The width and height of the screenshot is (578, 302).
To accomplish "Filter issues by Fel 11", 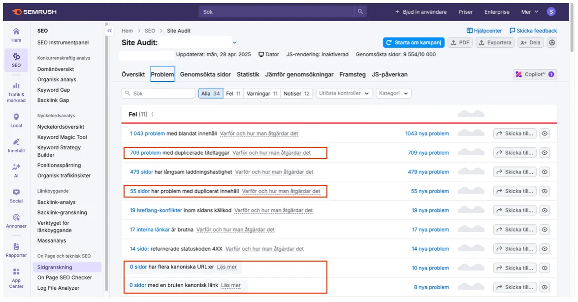I will pos(233,93).
